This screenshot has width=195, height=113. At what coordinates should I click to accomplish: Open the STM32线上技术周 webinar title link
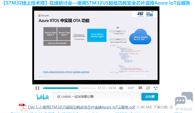coord(96,3)
